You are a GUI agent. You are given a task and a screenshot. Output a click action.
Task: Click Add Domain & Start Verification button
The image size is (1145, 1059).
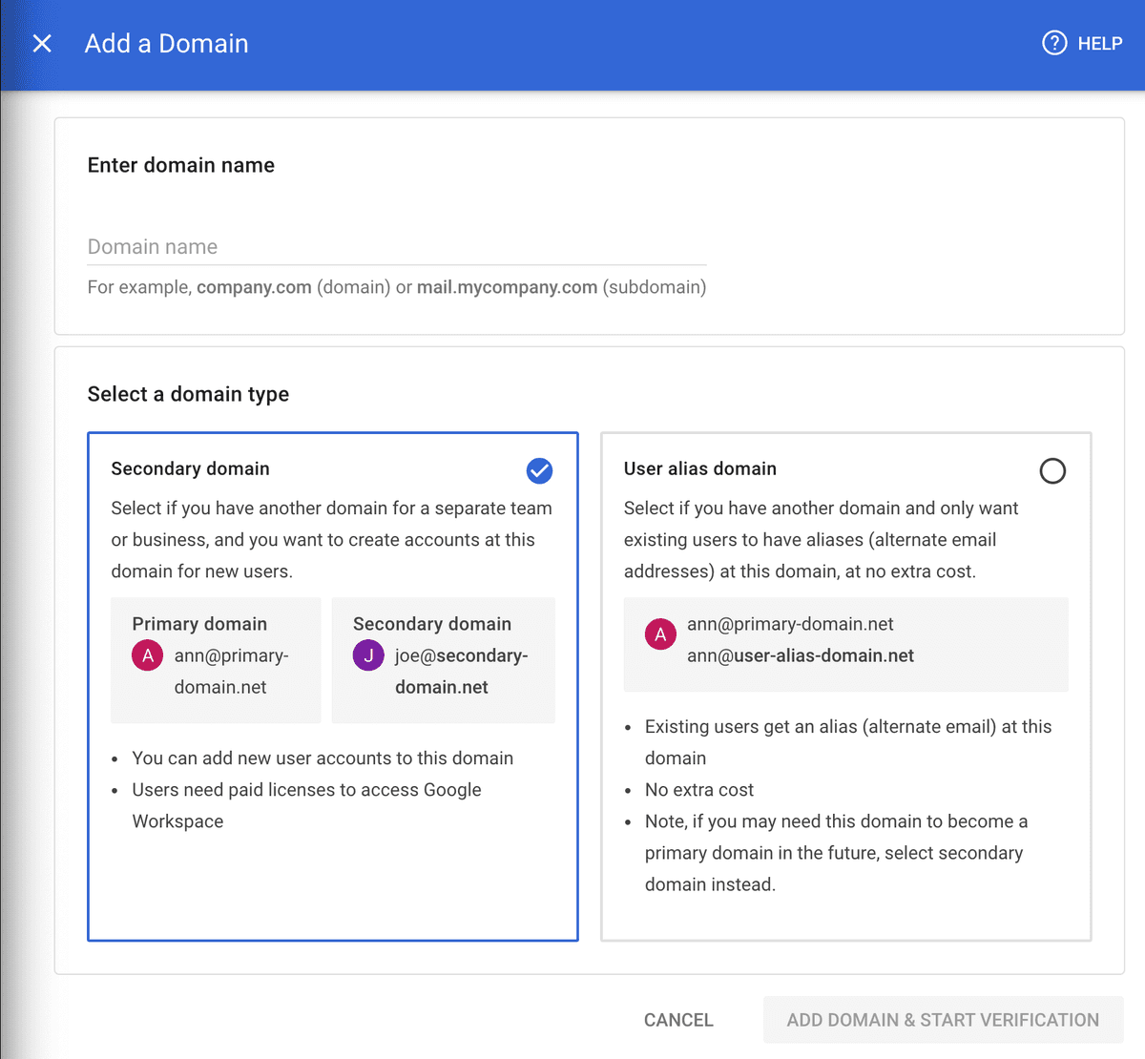click(x=943, y=1020)
